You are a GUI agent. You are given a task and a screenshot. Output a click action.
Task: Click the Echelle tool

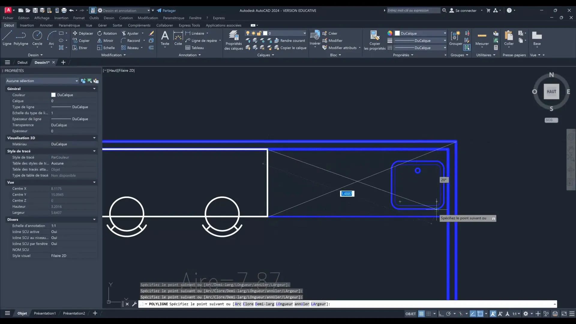pyautogui.click(x=106, y=48)
